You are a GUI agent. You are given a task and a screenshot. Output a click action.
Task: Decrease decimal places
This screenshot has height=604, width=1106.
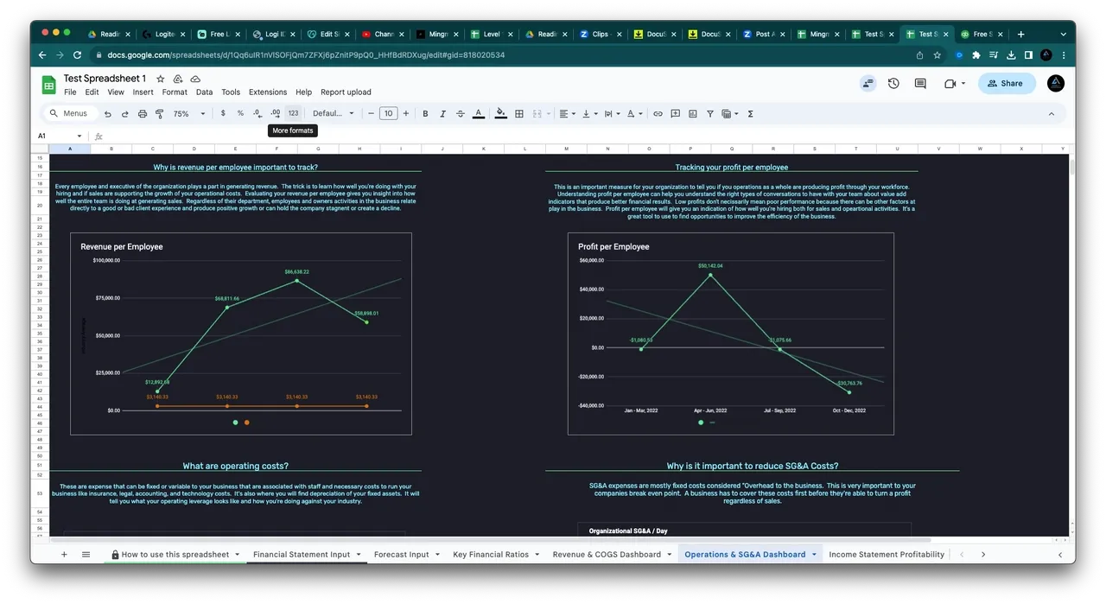tap(257, 113)
